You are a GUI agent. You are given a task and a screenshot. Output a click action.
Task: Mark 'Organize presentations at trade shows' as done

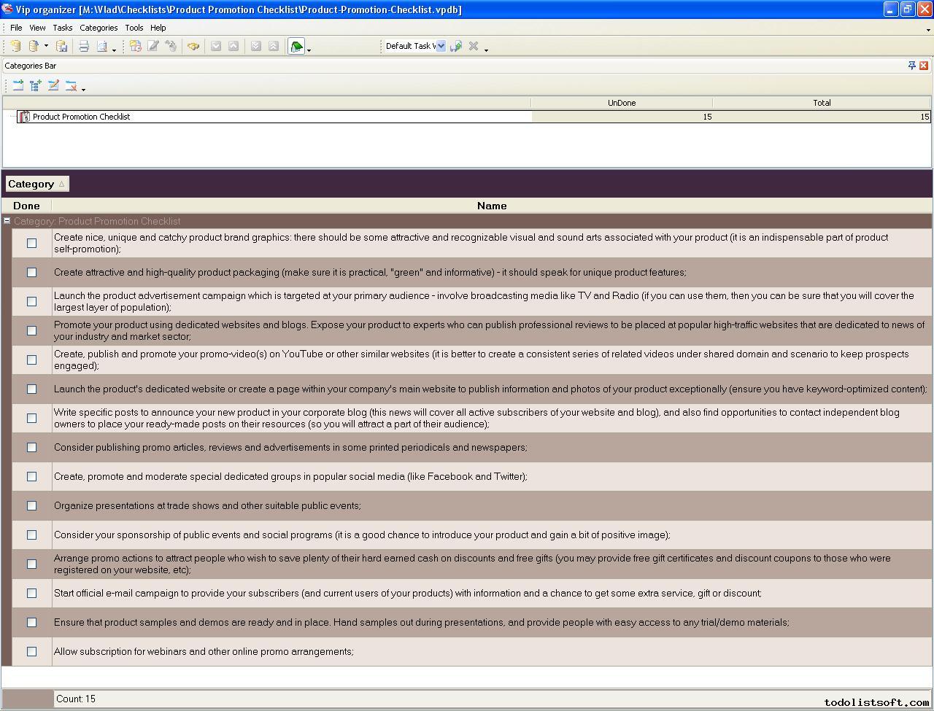(31, 505)
